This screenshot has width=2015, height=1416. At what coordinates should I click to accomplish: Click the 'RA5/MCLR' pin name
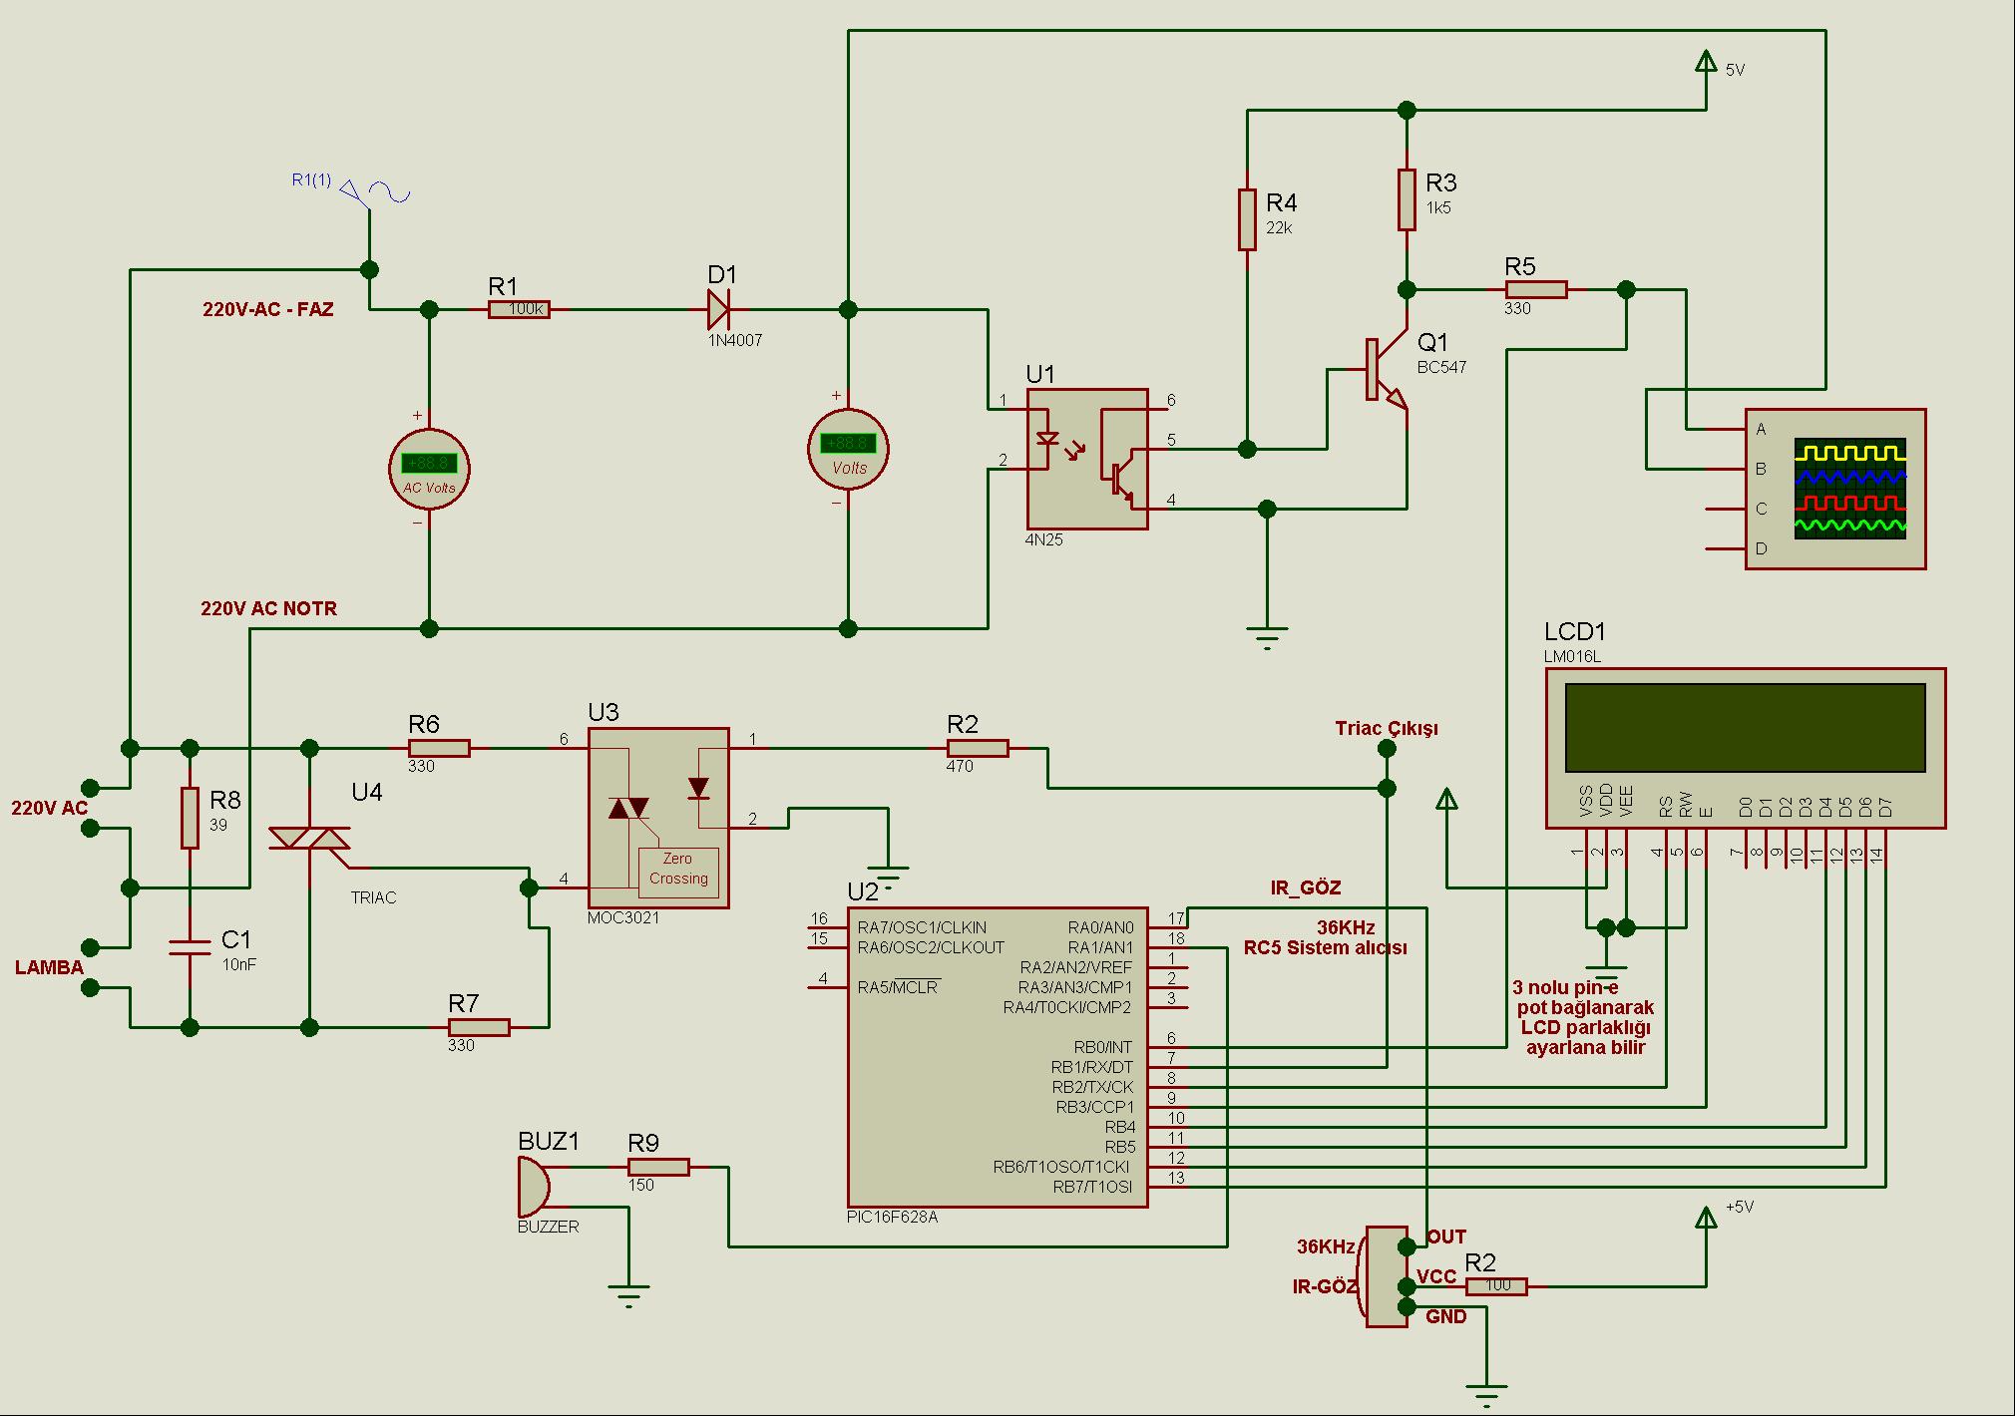pos(898,986)
